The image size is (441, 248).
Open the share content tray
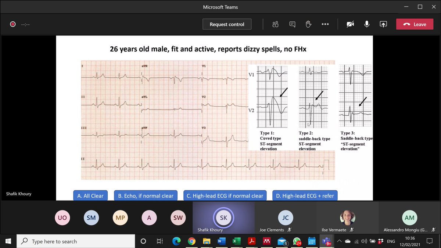click(383, 24)
